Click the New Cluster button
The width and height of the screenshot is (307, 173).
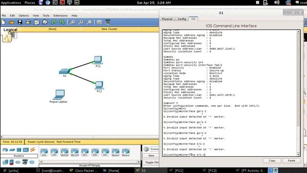coord(109,29)
